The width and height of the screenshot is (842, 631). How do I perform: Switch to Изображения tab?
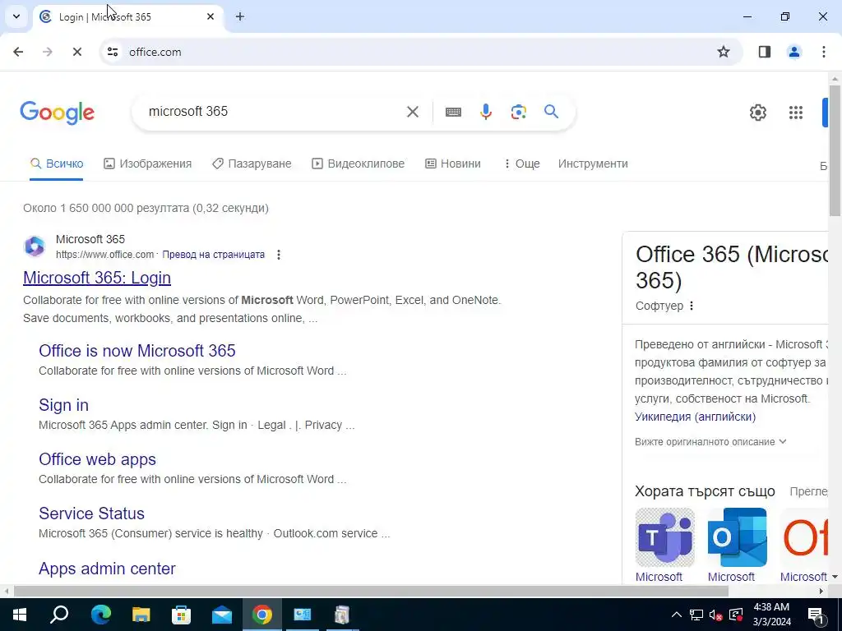(x=148, y=164)
